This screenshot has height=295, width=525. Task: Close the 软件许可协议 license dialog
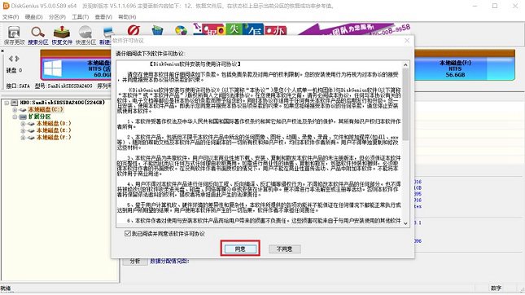407,41
